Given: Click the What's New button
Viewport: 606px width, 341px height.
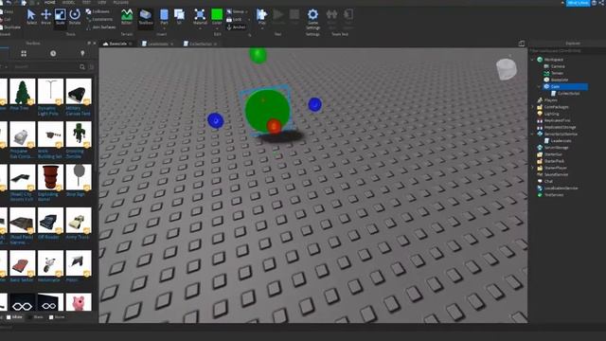Looking at the screenshot, I should point(578,3).
